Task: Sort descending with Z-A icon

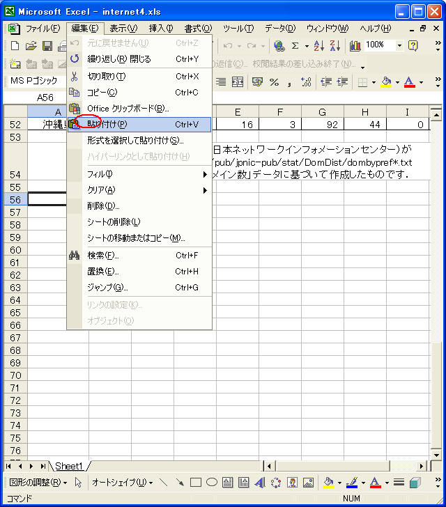Action: 335,46
